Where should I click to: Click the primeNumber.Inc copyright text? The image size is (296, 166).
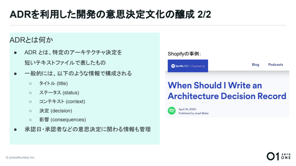tap(20, 157)
